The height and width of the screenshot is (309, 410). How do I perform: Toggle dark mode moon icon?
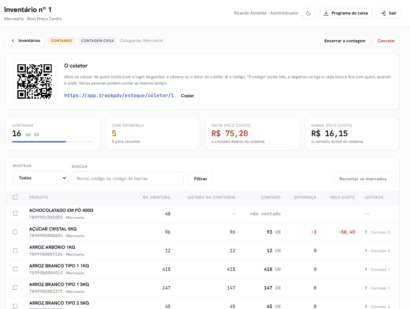(308, 13)
